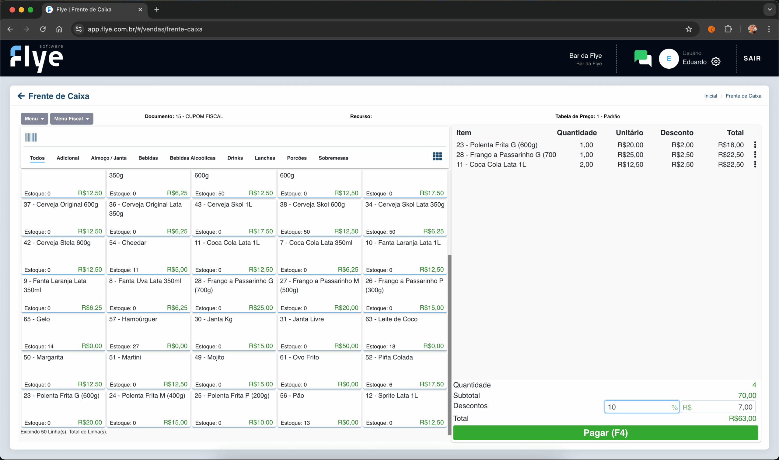Image resolution: width=779 pixels, height=460 pixels.
Task: Select the Bebidas Alcoólicas category tab
Action: (192, 158)
